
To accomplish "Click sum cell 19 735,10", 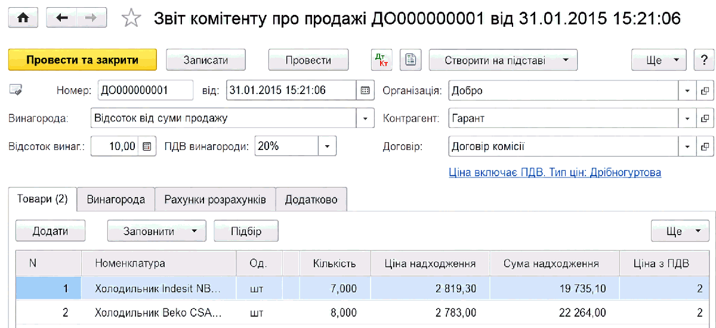I will tap(554, 289).
